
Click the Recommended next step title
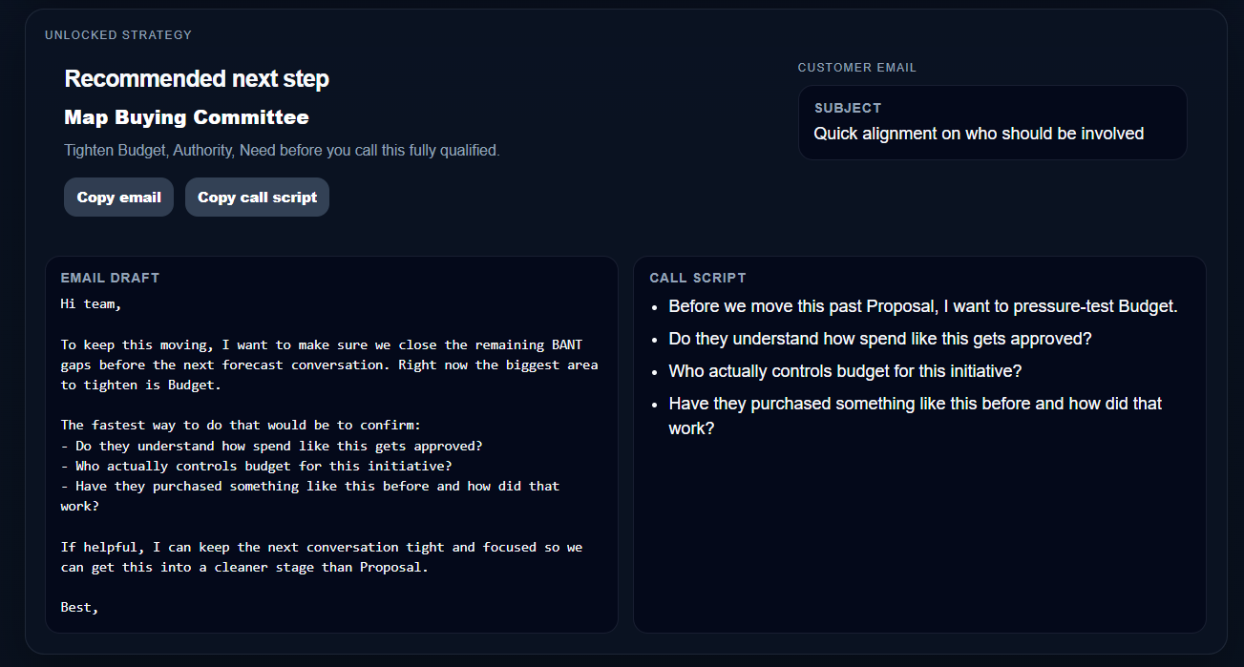197,78
